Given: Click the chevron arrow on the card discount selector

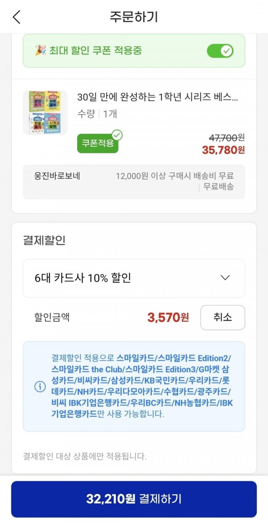Looking at the screenshot, I should click(225, 278).
